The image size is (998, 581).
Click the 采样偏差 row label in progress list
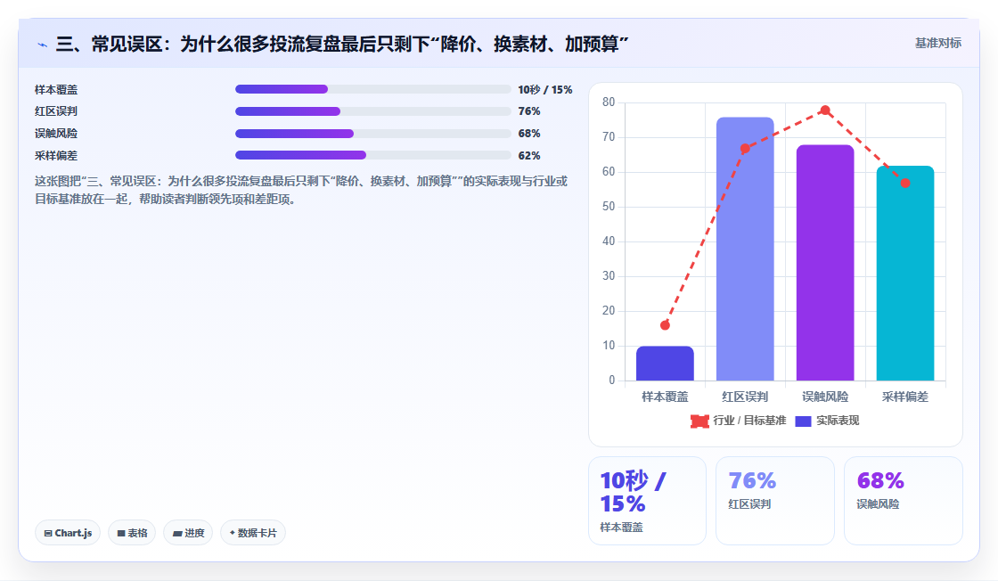pyautogui.click(x=56, y=156)
